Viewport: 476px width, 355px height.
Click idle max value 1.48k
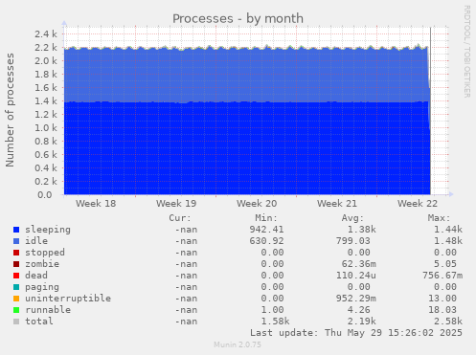(448, 241)
